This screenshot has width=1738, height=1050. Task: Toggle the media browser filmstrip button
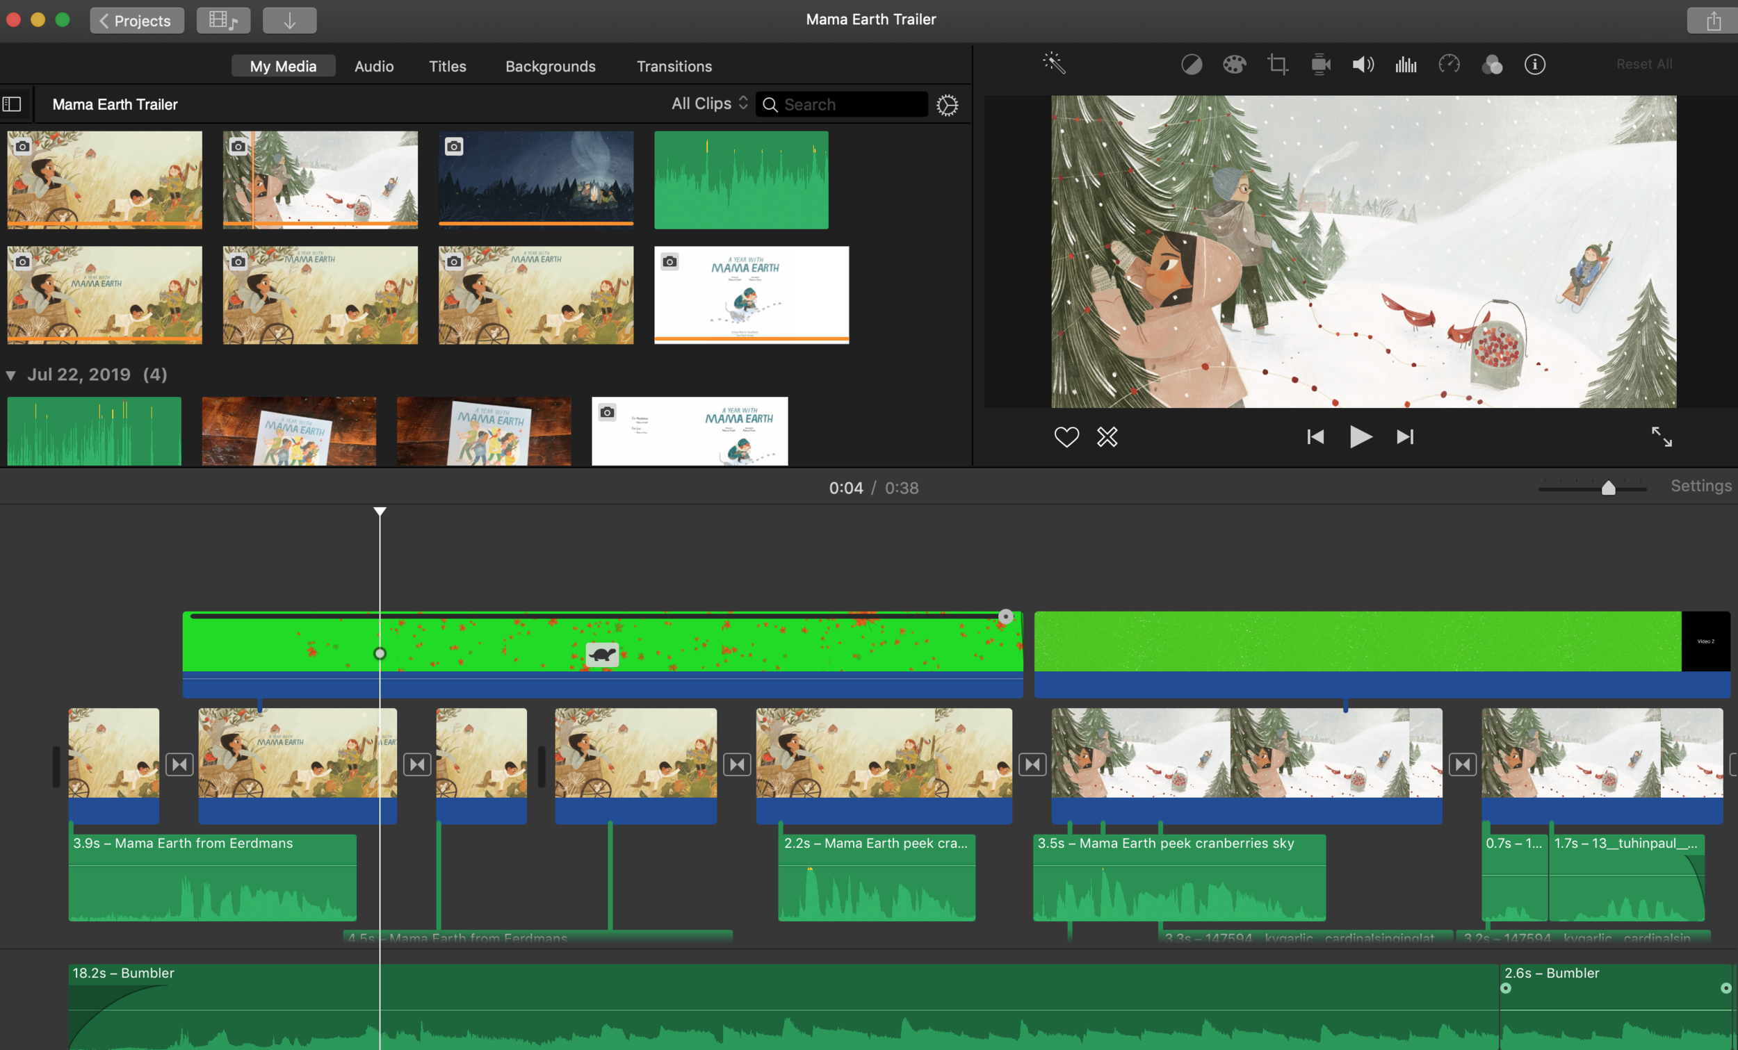tap(223, 20)
